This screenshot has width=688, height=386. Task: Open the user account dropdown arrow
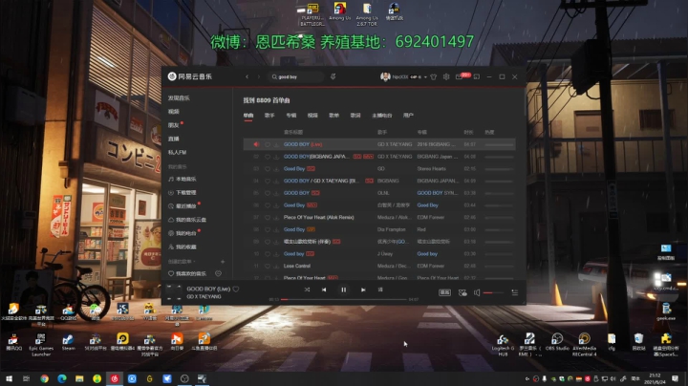click(425, 77)
